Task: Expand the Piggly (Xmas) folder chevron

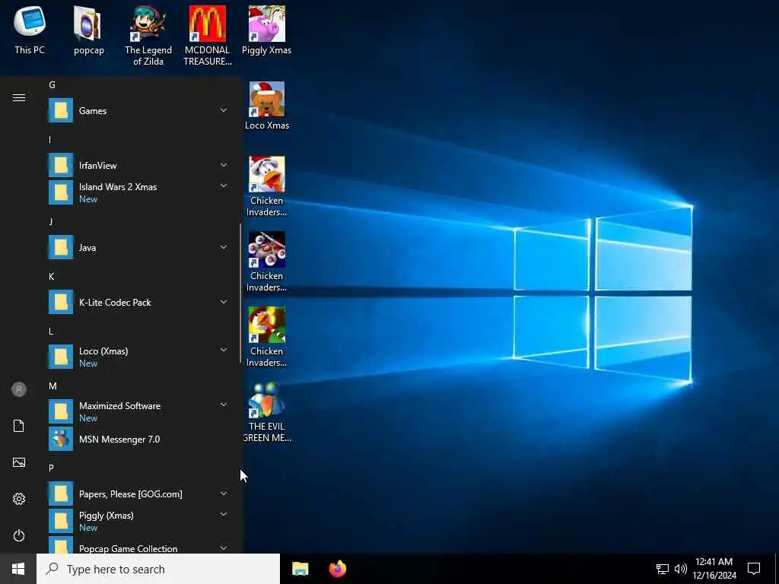Action: click(224, 515)
